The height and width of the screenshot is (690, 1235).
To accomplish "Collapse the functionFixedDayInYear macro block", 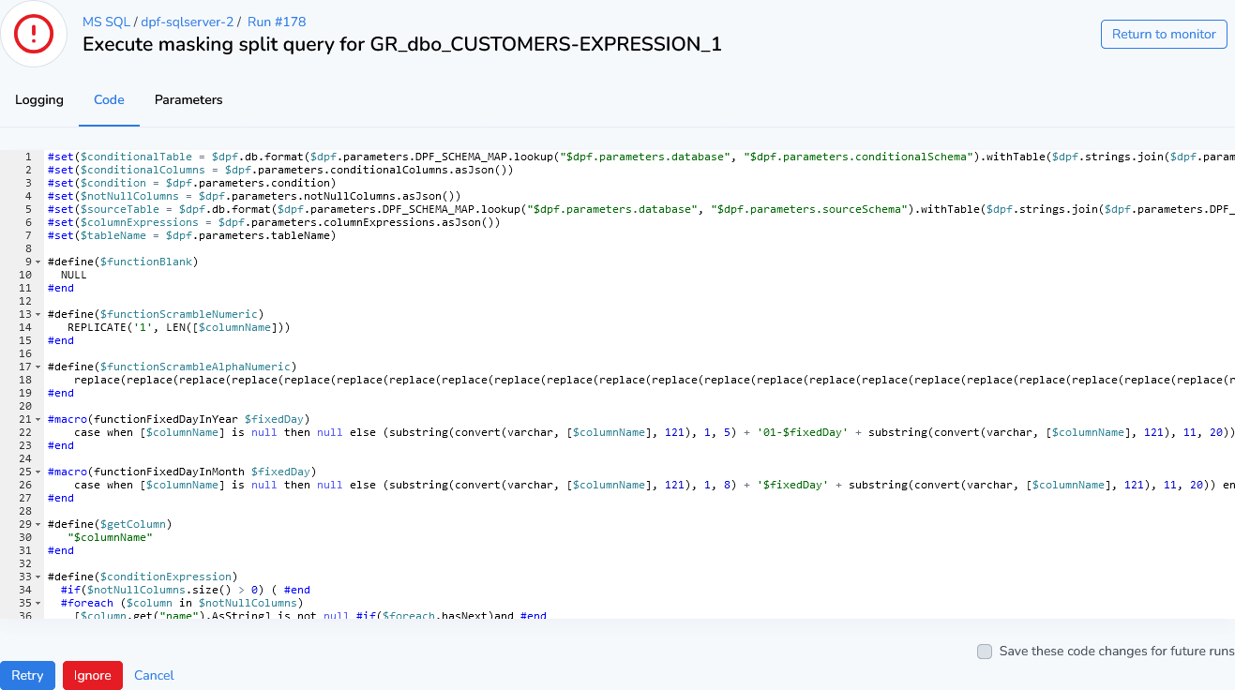I will (39, 419).
